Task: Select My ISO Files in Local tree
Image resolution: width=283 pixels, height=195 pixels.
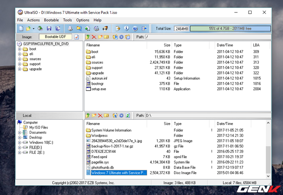Action: click(x=38, y=127)
